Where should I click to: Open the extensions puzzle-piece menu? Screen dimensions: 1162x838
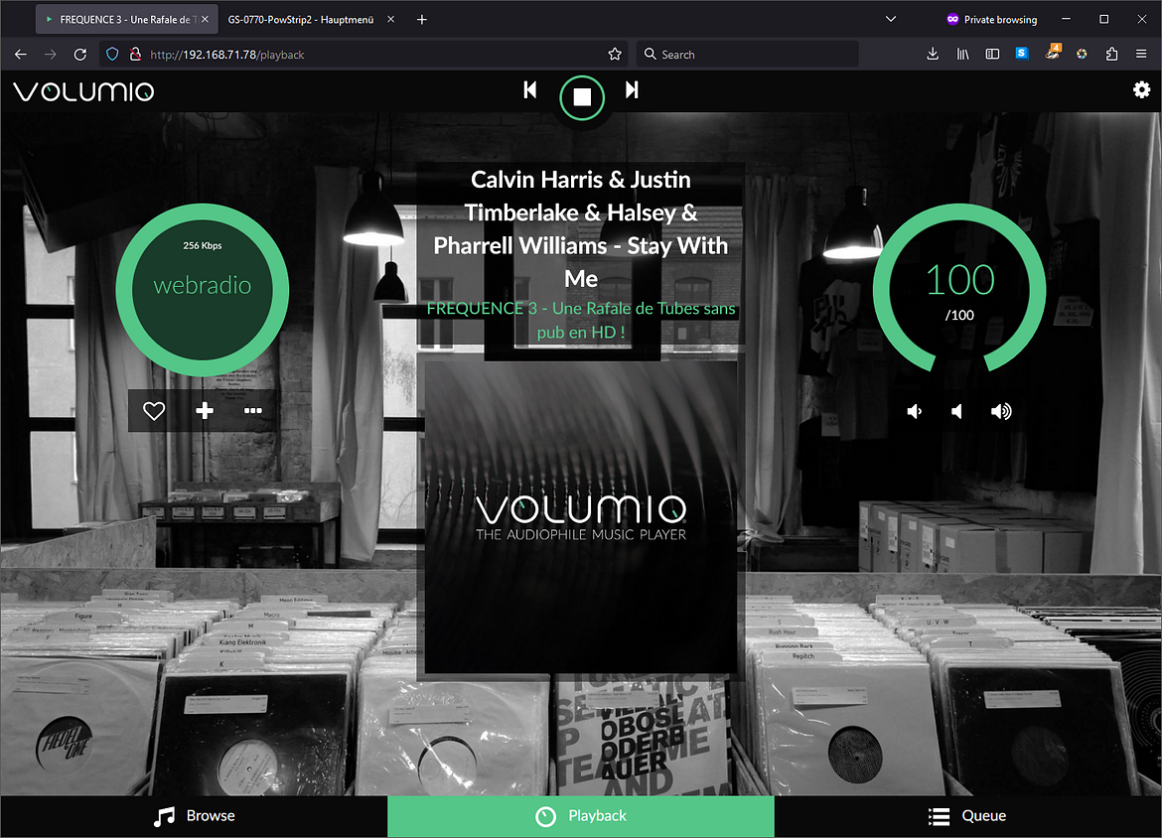1111,54
